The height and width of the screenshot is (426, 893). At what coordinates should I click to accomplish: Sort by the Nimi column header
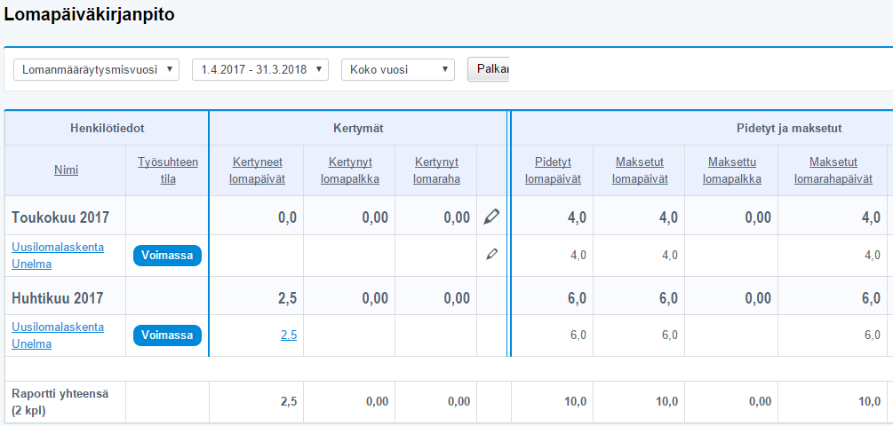65,170
